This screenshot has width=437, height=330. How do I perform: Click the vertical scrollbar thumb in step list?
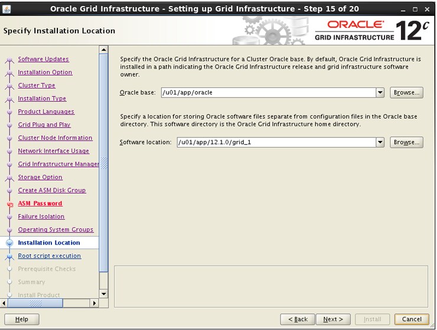click(x=104, y=163)
